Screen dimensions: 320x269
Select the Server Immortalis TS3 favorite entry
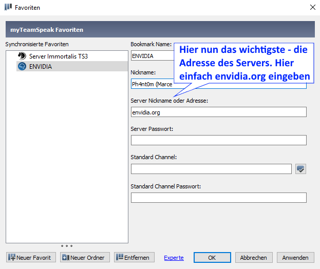click(x=59, y=56)
